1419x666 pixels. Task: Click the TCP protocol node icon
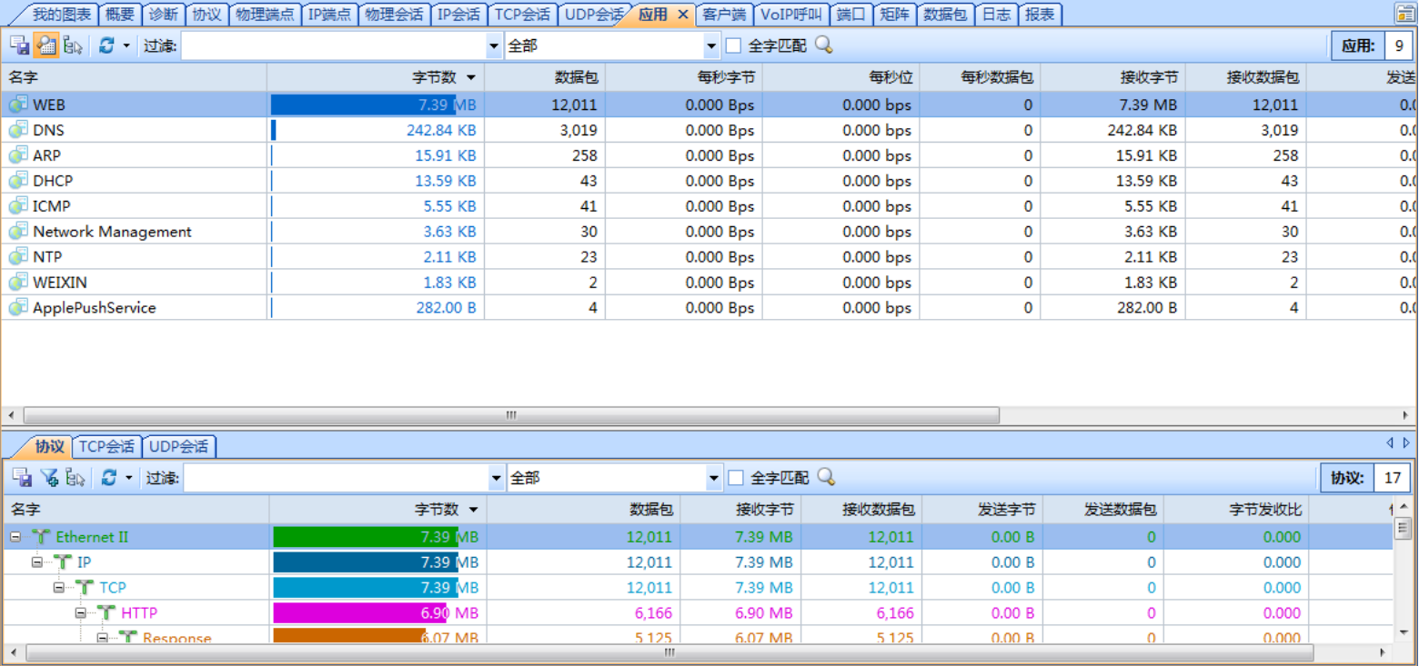click(84, 588)
